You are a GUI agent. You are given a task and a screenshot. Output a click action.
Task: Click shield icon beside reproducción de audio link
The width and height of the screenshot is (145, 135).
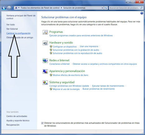(51, 53)
